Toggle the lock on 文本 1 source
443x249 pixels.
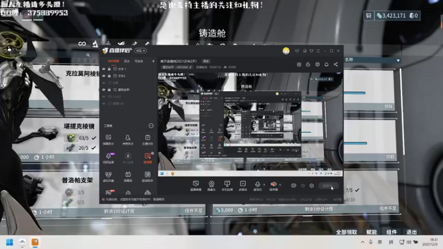click(x=109, y=69)
